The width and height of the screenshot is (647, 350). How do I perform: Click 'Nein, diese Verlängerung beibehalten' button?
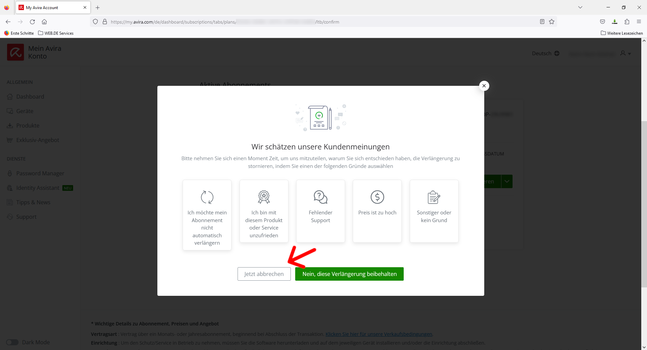tap(349, 274)
